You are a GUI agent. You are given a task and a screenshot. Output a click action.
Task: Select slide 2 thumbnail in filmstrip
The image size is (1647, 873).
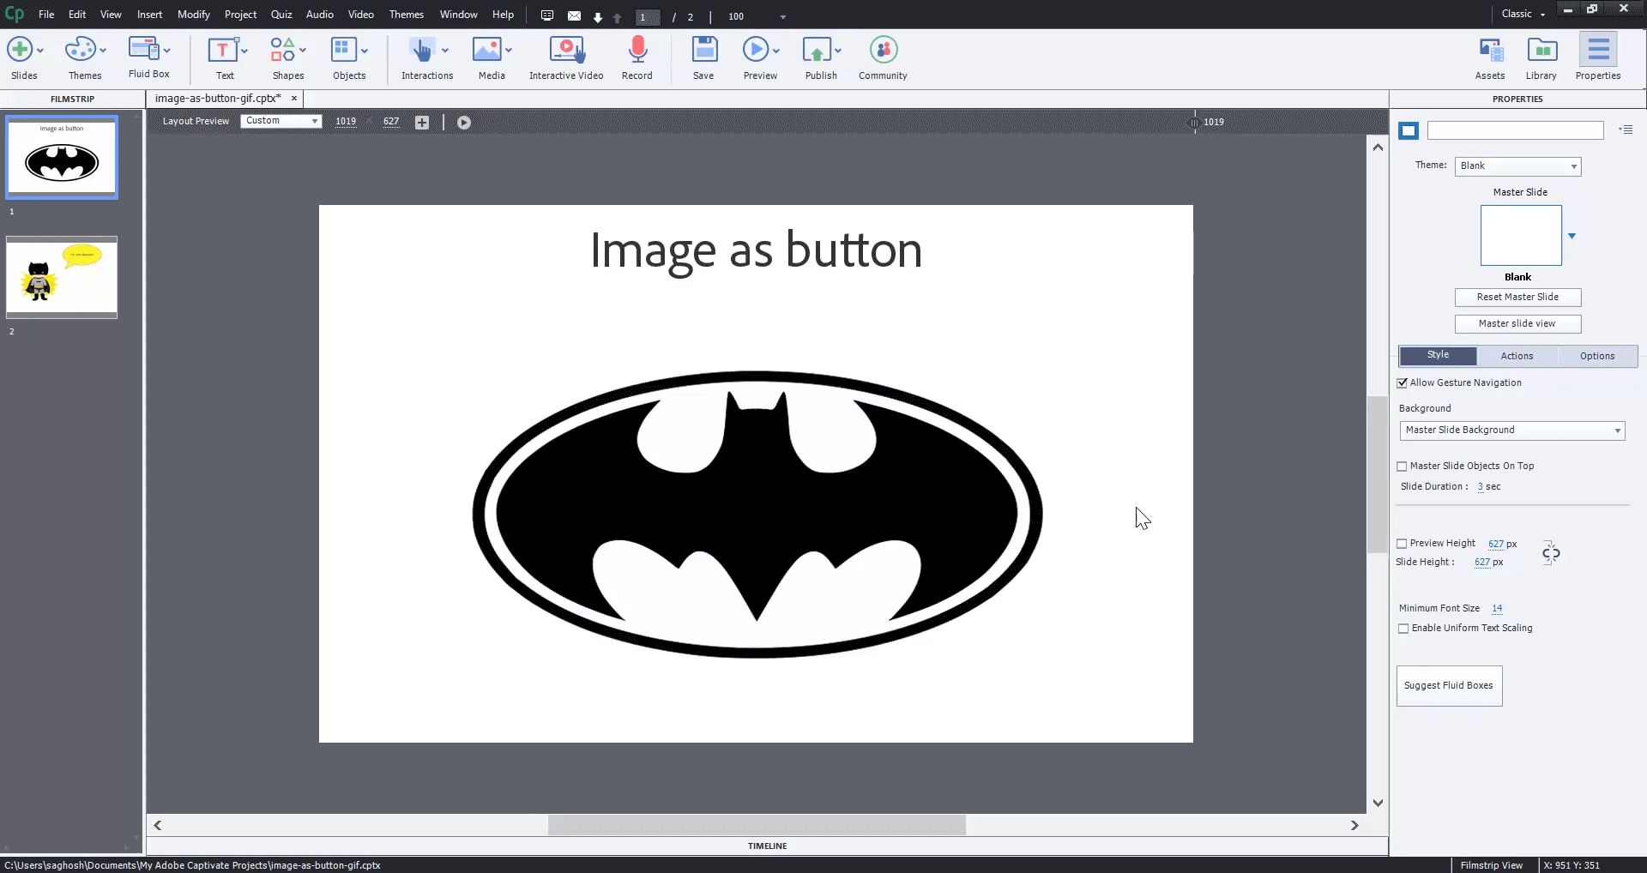tap(62, 278)
